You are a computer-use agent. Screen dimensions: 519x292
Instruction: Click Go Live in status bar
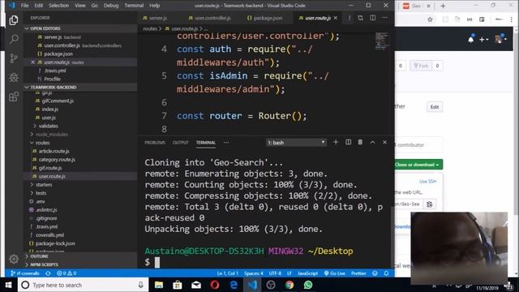335,273
